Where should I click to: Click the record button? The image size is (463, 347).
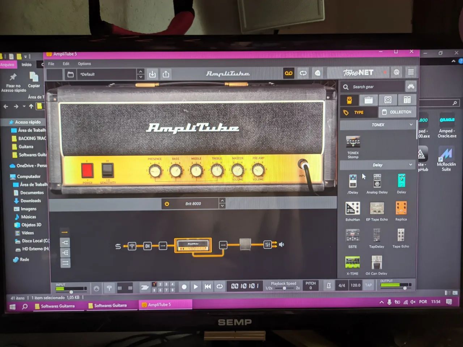[x=184, y=287]
